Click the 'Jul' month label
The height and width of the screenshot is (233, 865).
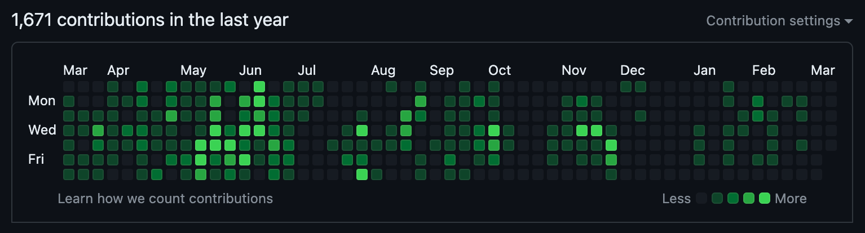pyautogui.click(x=307, y=70)
